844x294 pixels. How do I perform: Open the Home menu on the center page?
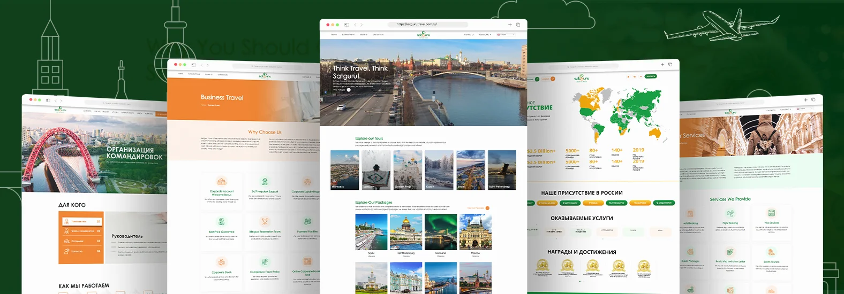(334, 35)
